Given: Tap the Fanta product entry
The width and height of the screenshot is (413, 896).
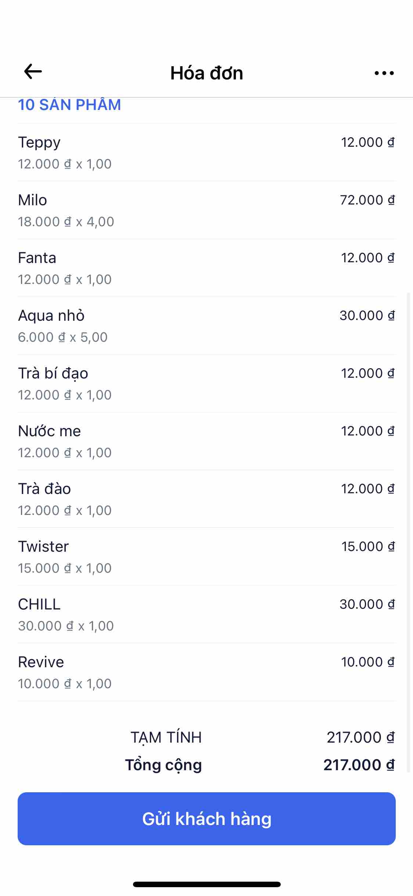Looking at the screenshot, I should [206, 268].
